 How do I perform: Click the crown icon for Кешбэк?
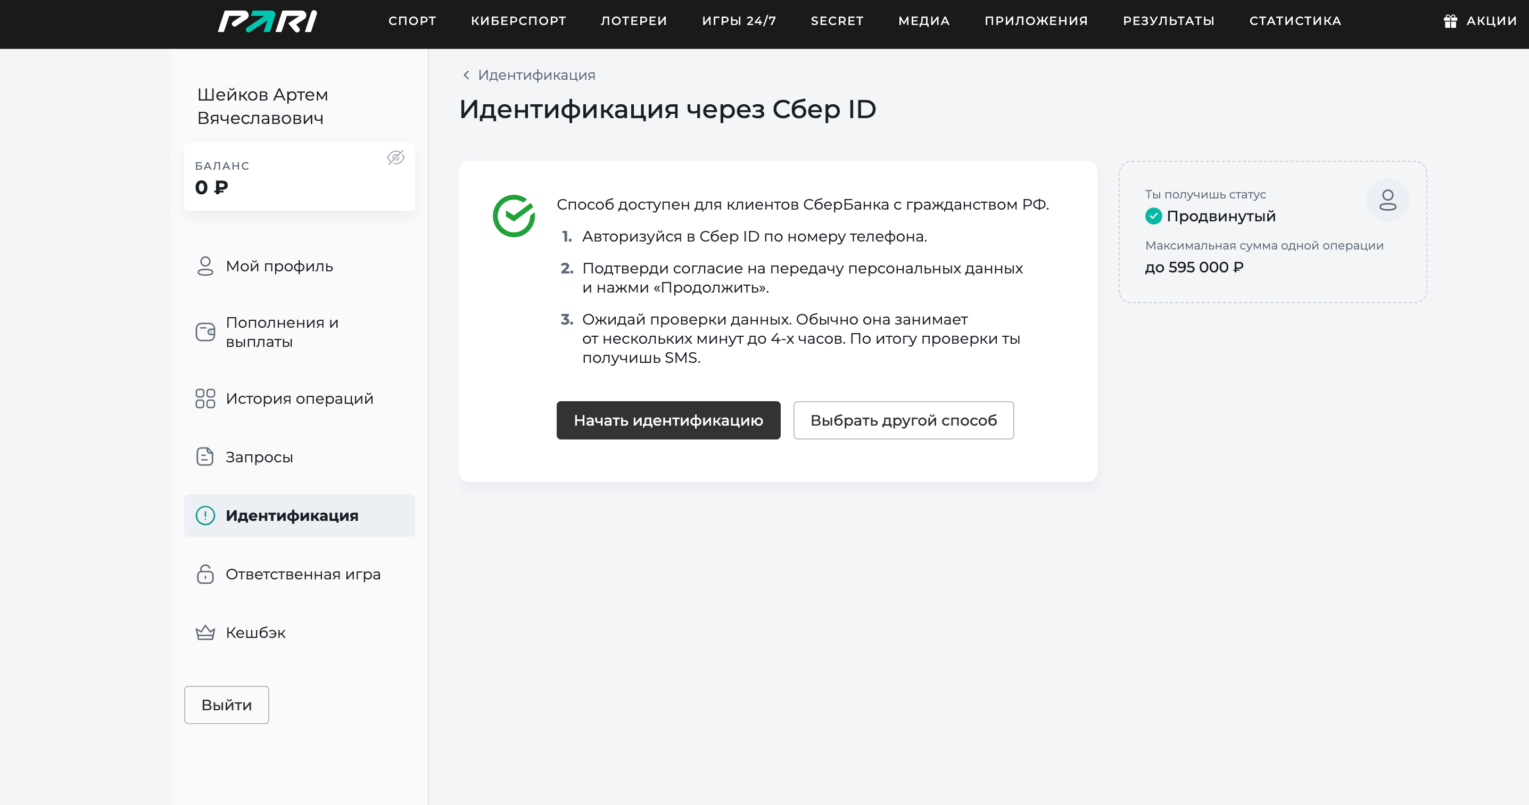(x=205, y=633)
